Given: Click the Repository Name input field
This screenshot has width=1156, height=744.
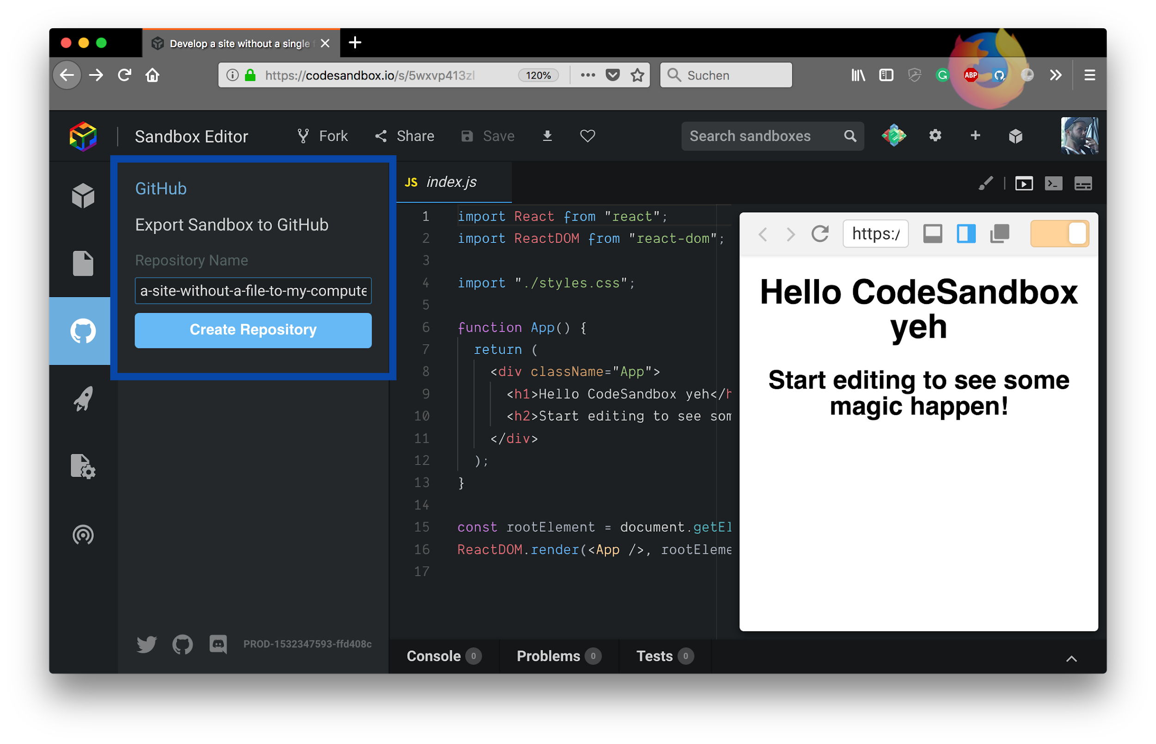Looking at the screenshot, I should pyautogui.click(x=253, y=291).
